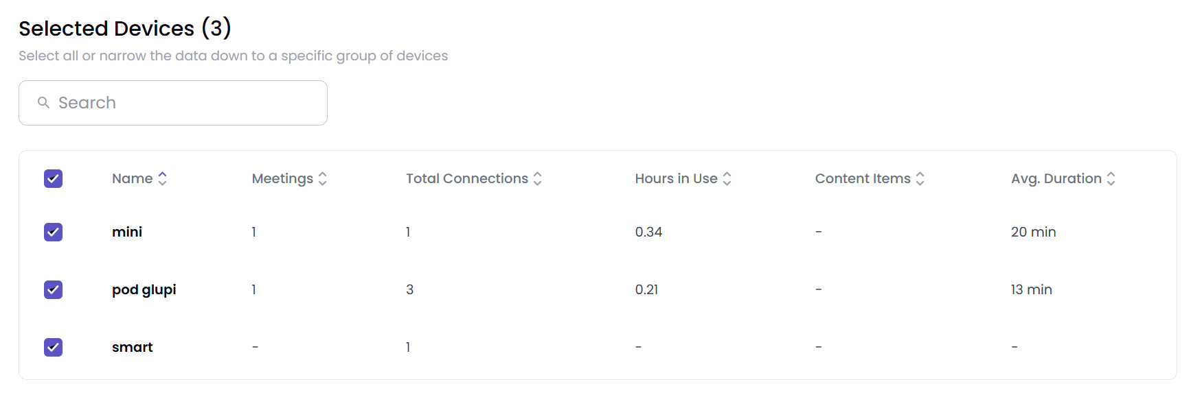Screen dimensions: 1191x406
Task: Focus the Search input field
Action: tap(173, 103)
